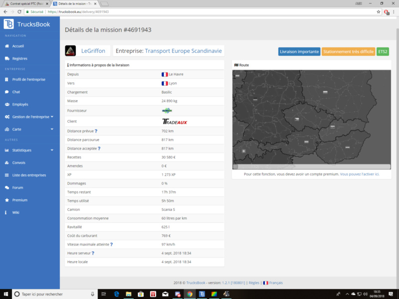Click help icon next to Distance acceptée
The image size is (399, 299).
(x=99, y=149)
